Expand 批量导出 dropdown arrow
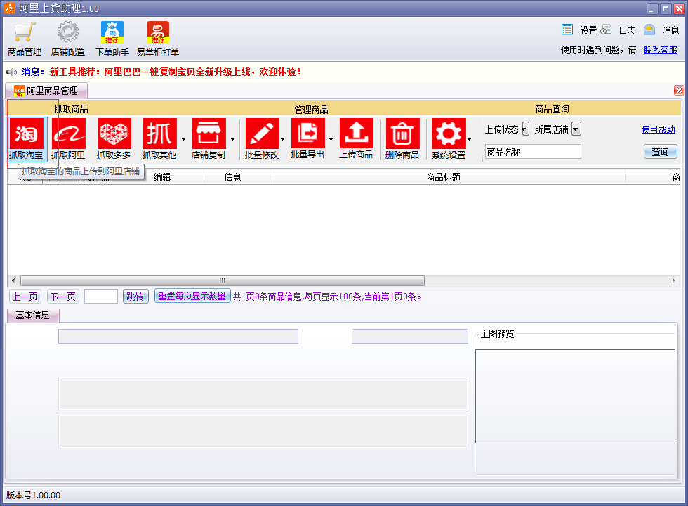This screenshot has height=506, width=688. pos(331,140)
